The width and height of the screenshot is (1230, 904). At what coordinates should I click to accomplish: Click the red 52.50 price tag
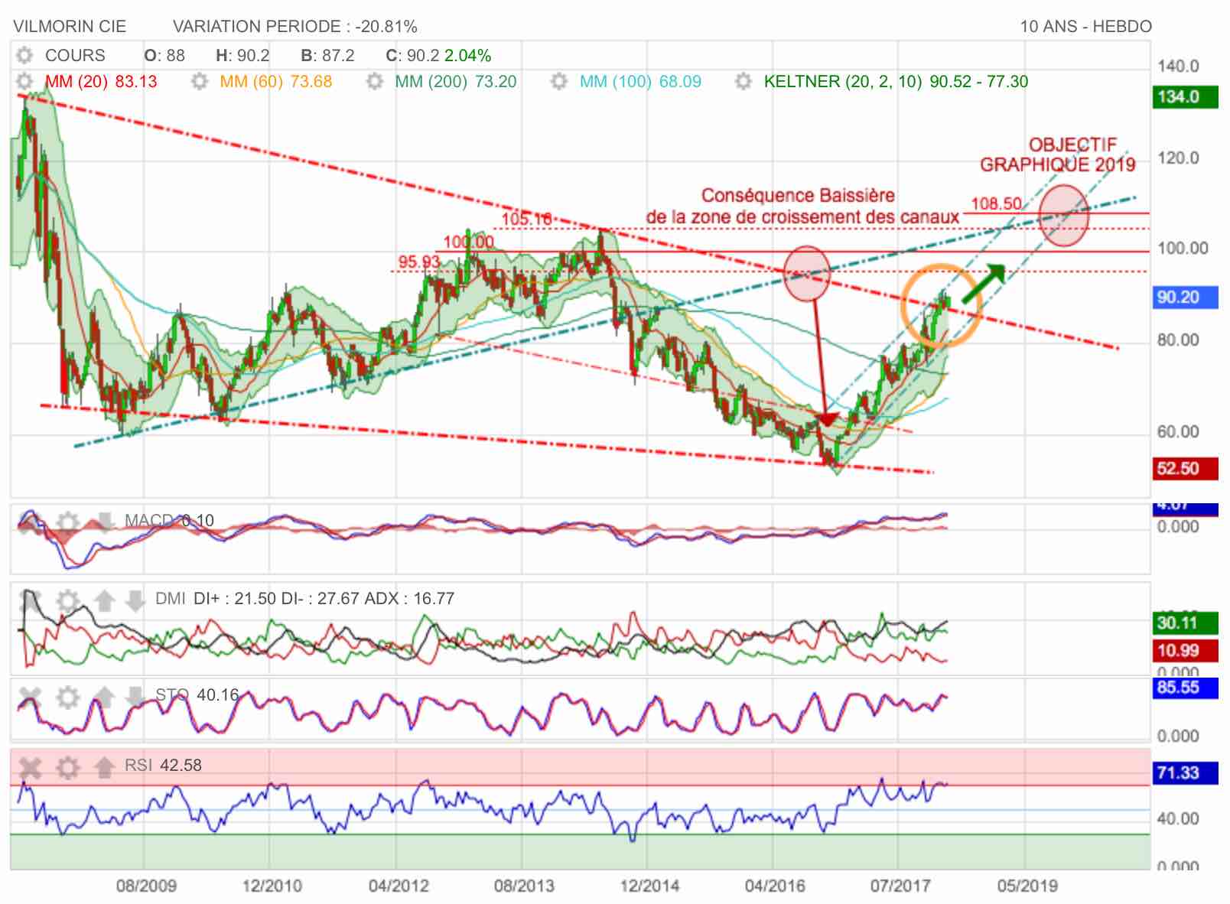1185,468
